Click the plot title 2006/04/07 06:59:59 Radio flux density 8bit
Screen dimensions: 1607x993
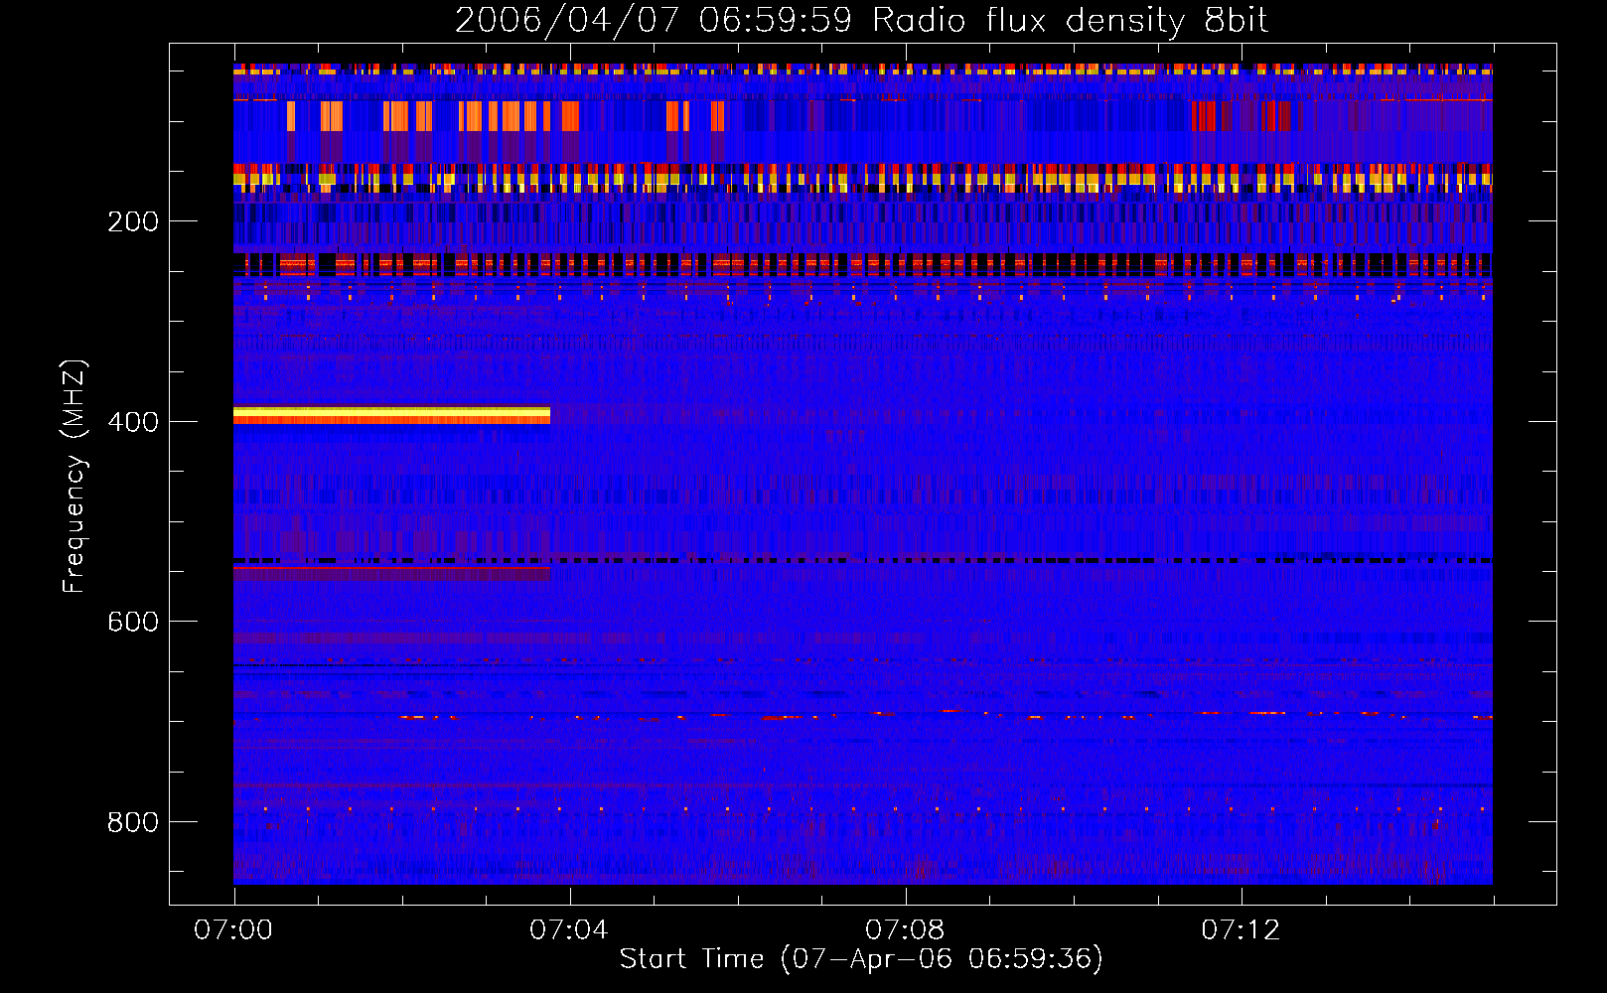[861, 21]
